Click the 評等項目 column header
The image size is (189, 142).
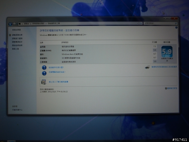coord(65,42)
